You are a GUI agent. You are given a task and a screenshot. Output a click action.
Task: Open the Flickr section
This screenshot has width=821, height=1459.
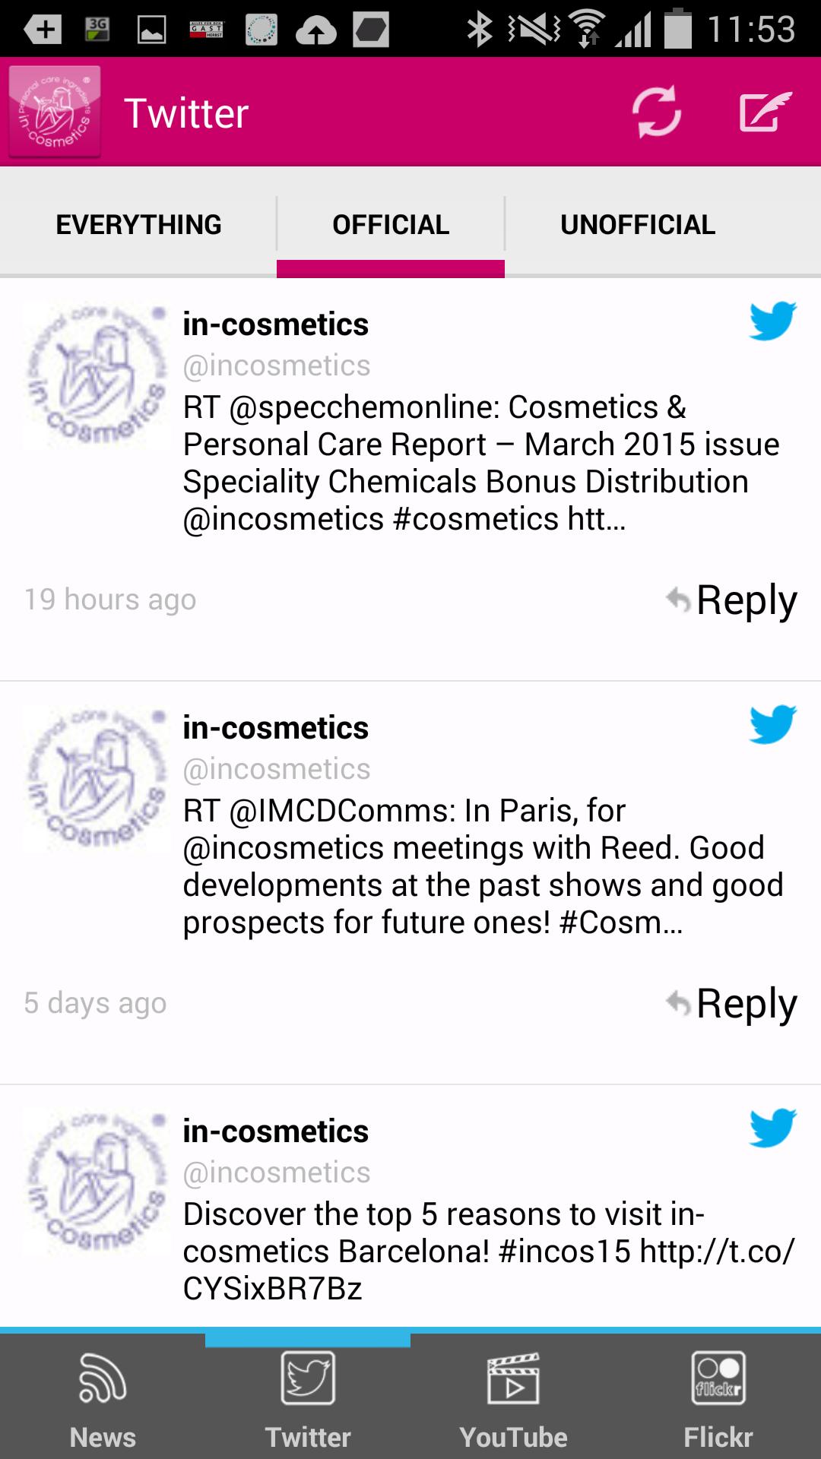(x=718, y=1398)
